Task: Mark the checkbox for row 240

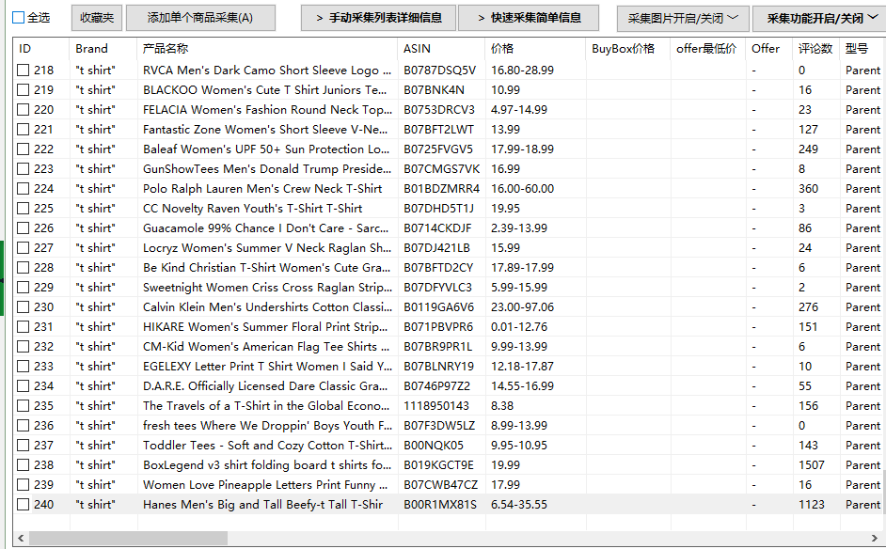Action: [x=23, y=505]
